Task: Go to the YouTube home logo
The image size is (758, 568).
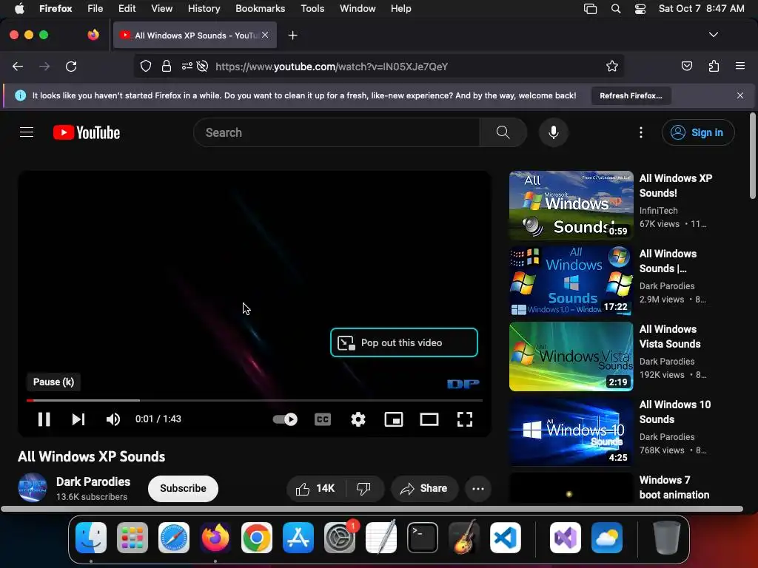Action: [87, 132]
